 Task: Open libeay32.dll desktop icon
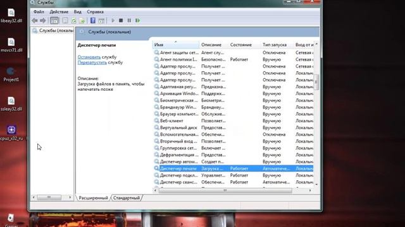[x=11, y=16]
